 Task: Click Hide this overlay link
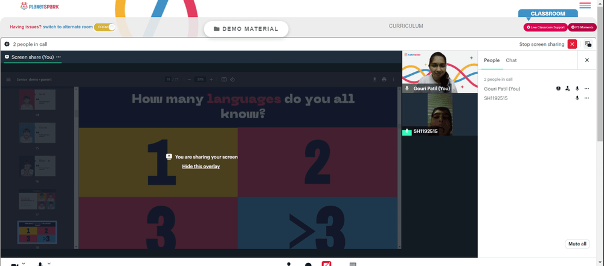click(x=201, y=166)
